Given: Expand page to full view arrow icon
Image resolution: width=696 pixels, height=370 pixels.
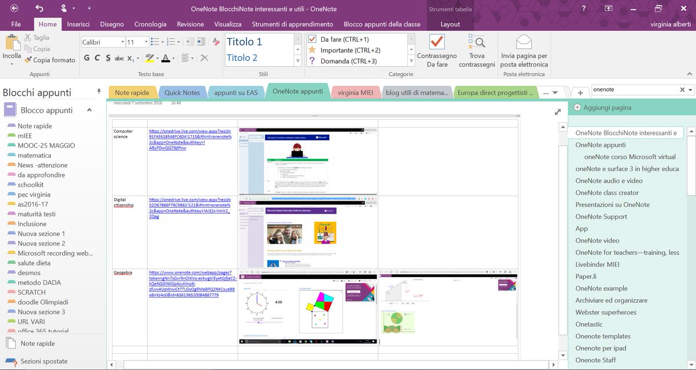Looking at the screenshot, I should (558, 112).
